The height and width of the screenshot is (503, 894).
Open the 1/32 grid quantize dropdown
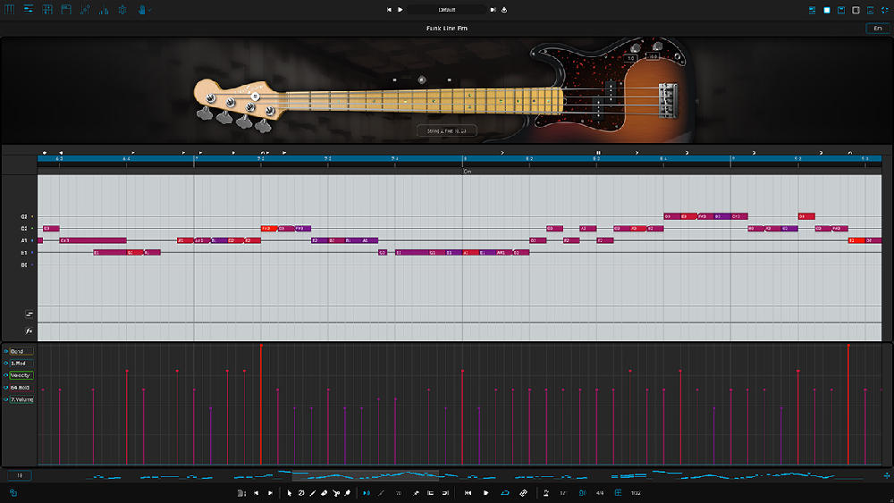click(x=635, y=493)
